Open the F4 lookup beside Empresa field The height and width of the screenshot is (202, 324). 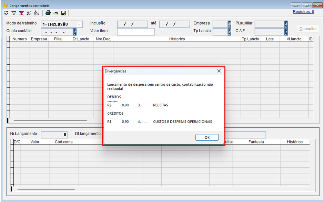click(x=230, y=24)
